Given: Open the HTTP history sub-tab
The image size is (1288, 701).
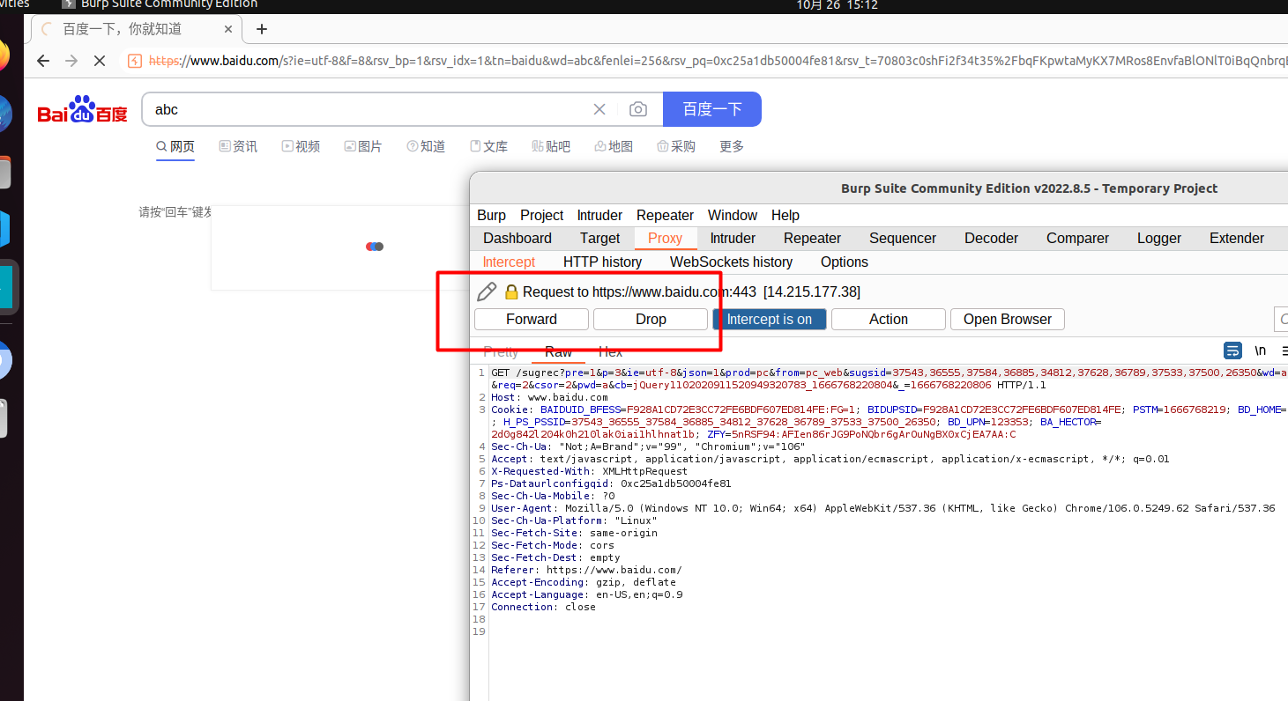Looking at the screenshot, I should click(602, 262).
